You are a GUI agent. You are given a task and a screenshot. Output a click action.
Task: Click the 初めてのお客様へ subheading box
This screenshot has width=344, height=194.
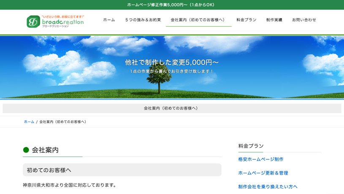point(122,170)
